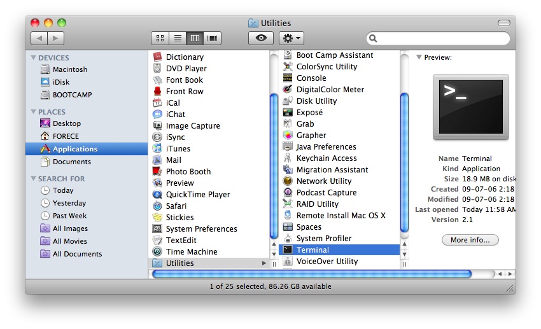Select Terminal in the Utilities list
This screenshot has height=329, width=541.
tap(339, 249)
